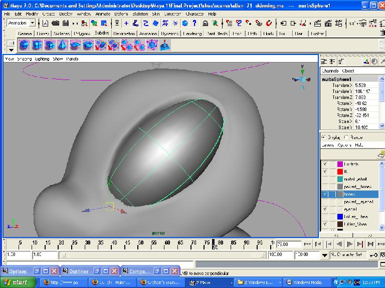Click the Render current frame clapperboard icon
The height and width of the screenshot is (288, 385).
pos(318,23)
